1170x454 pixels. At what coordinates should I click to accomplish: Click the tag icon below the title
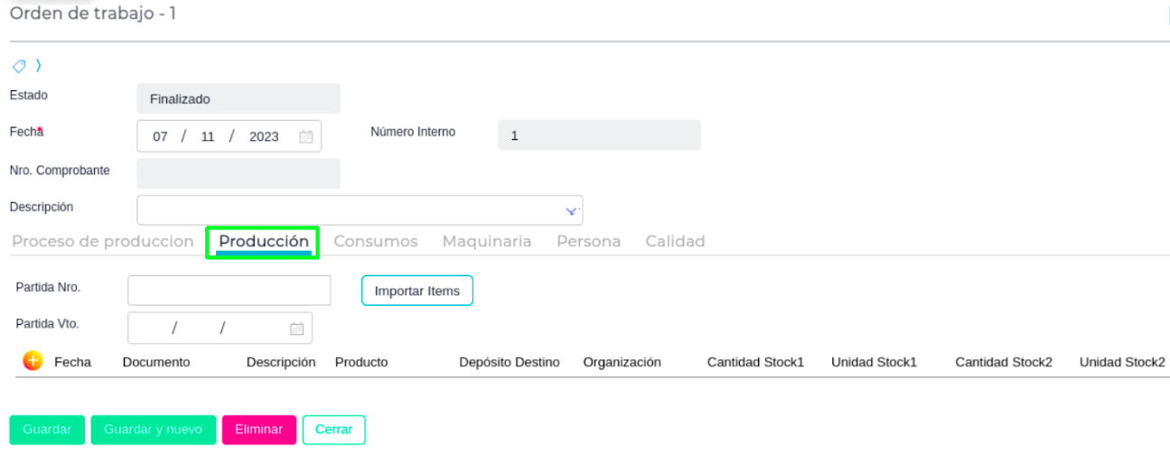coord(19,67)
